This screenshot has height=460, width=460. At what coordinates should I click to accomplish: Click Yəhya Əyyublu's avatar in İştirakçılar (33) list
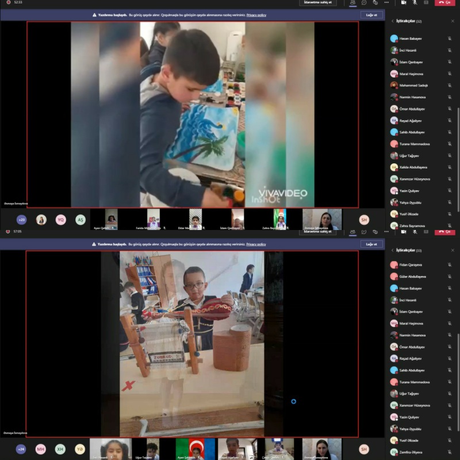pyautogui.click(x=394, y=428)
